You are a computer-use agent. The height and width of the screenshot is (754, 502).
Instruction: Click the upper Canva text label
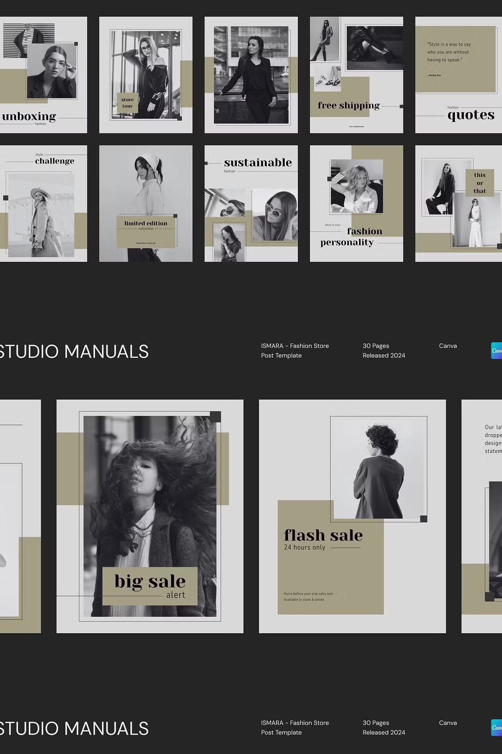tap(448, 346)
